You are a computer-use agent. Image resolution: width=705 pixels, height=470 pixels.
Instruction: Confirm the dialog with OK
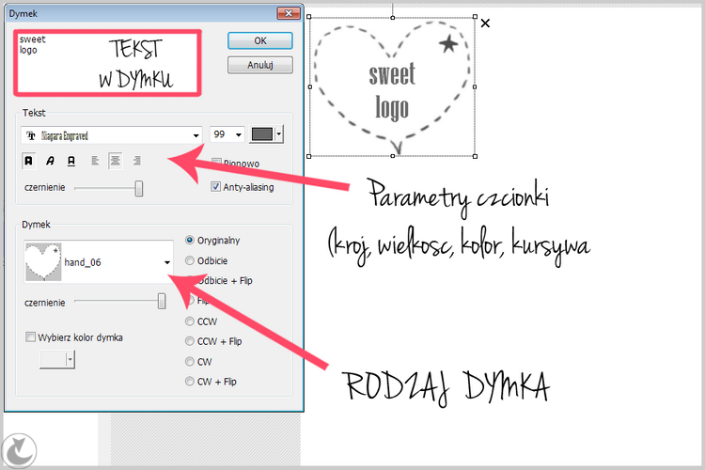click(260, 41)
